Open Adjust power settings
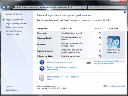128x96 pixels. point(15,27)
